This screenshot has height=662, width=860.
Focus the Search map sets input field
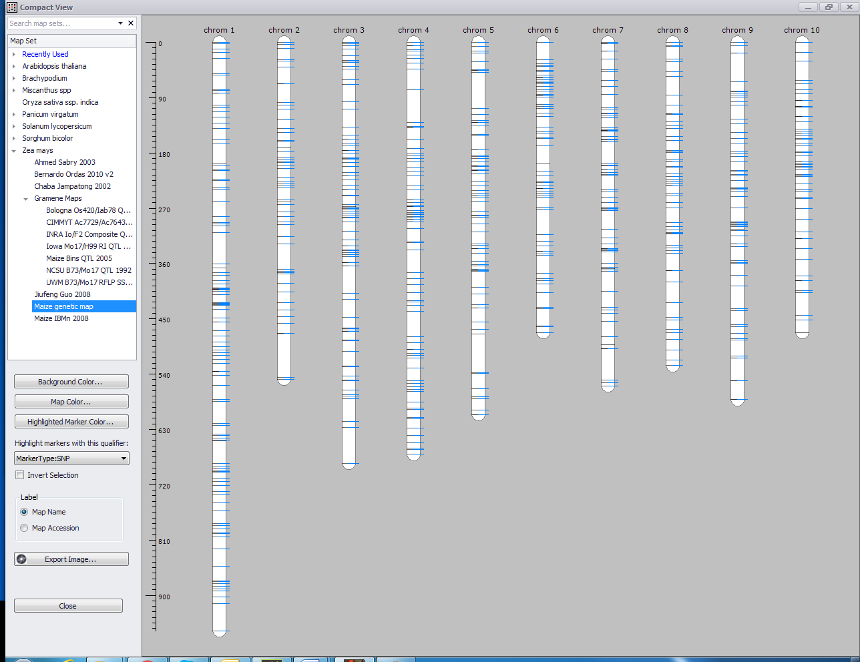coord(61,23)
